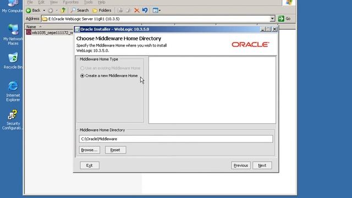Minimize the Oracle Installer window
352x198 pixels.
[x=262, y=29]
